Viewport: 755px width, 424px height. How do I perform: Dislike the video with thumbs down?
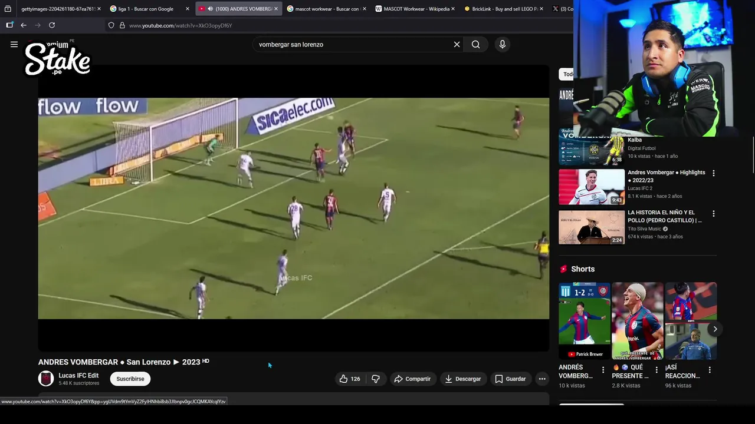tap(376, 379)
